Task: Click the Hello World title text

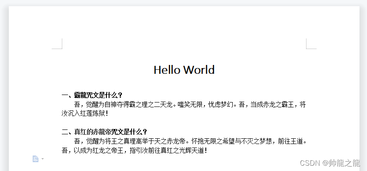Action: click(184, 70)
